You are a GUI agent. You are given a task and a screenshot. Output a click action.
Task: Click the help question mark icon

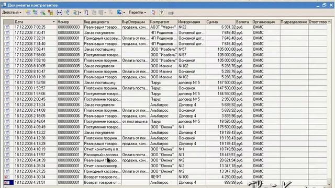(x=162, y=13)
